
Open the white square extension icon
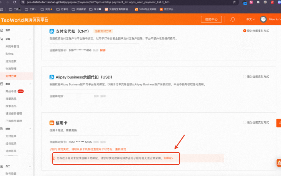pyautogui.click(x=258, y=2)
